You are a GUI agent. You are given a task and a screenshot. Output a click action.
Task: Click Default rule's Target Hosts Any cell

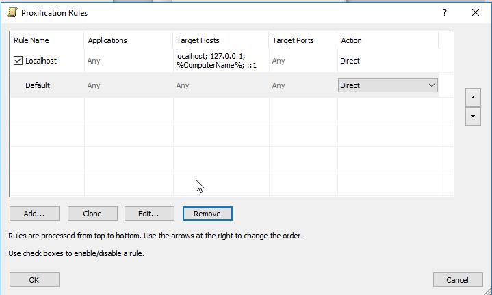click(183, 85)
